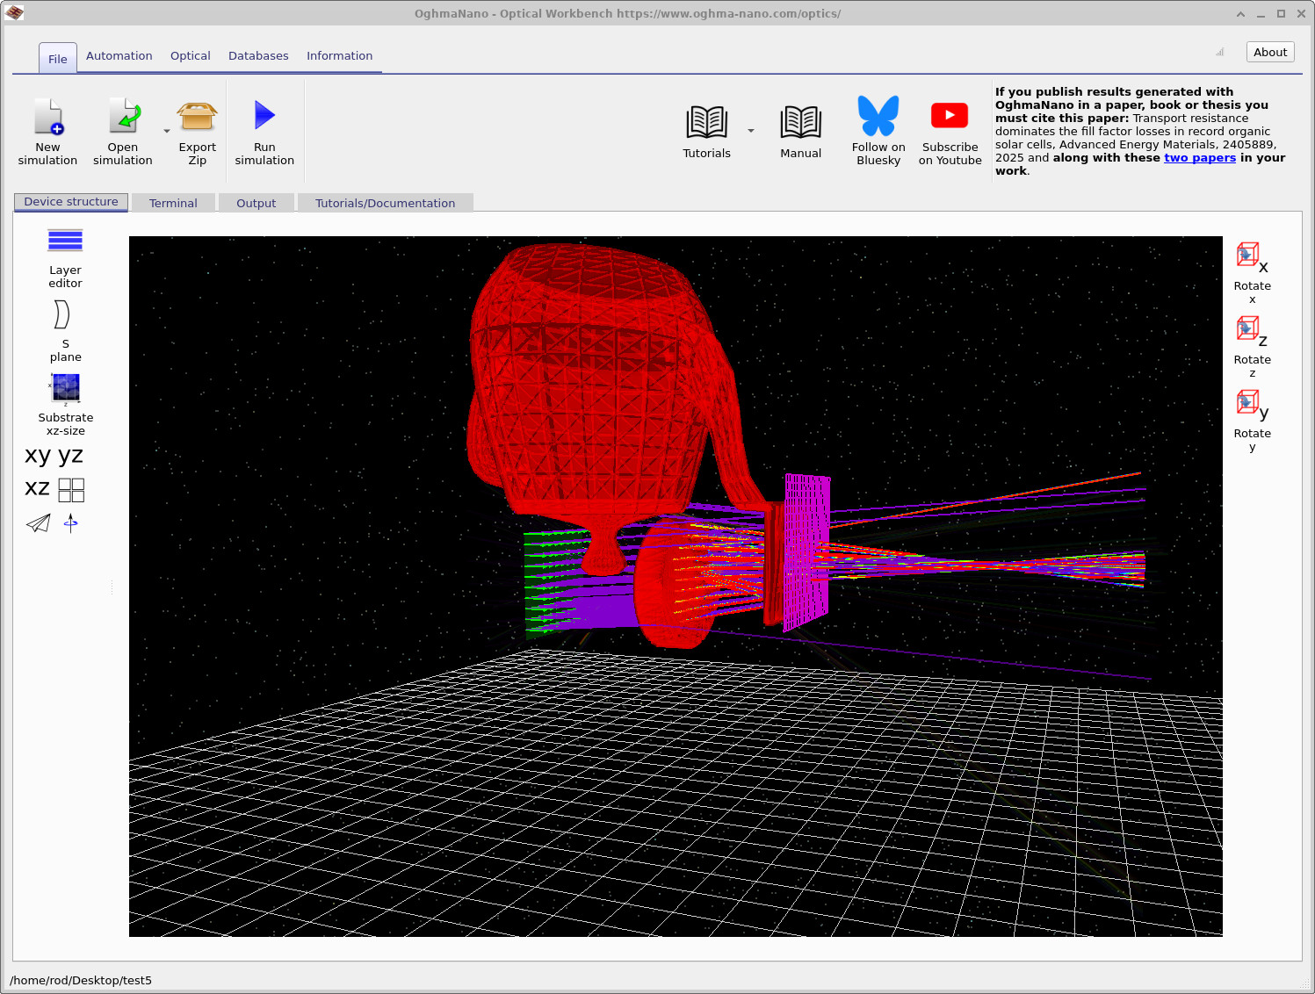Start a New simulation

[48, 123]
